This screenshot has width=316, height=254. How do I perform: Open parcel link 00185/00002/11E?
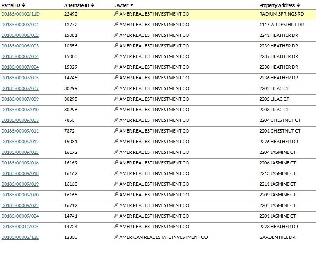tap(20, 237)
